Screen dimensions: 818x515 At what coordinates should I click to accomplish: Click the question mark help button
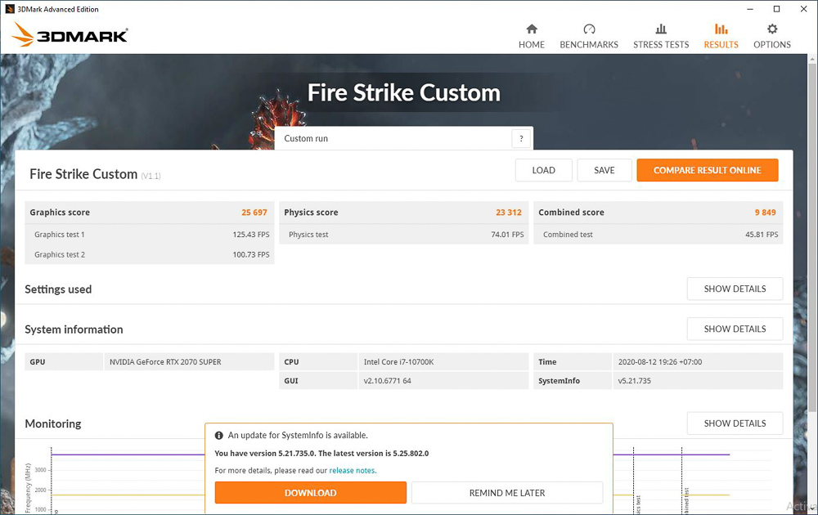(x=521, y=139)
